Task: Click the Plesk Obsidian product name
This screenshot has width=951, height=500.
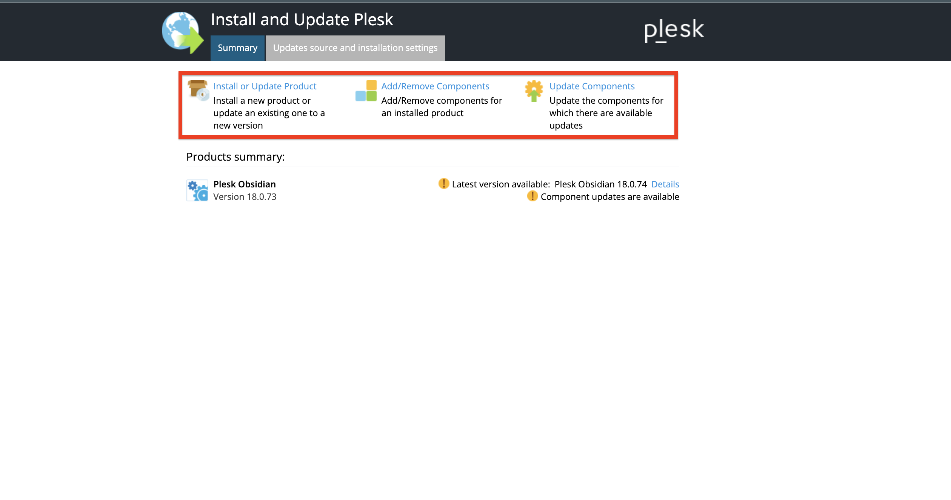Action: coord(245,184)
